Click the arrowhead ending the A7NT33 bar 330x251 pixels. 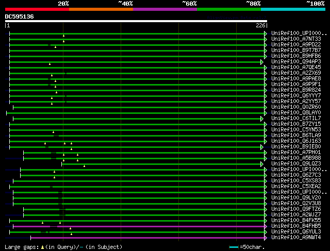[266, 39]
